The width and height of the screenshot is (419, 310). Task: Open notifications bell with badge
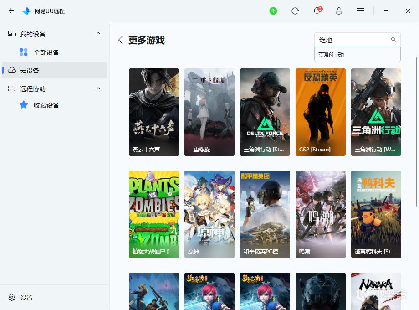(x=317, y=10)
